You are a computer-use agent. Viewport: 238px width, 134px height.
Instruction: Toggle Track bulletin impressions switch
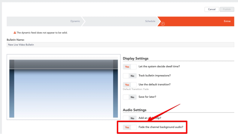pos(130,76)
